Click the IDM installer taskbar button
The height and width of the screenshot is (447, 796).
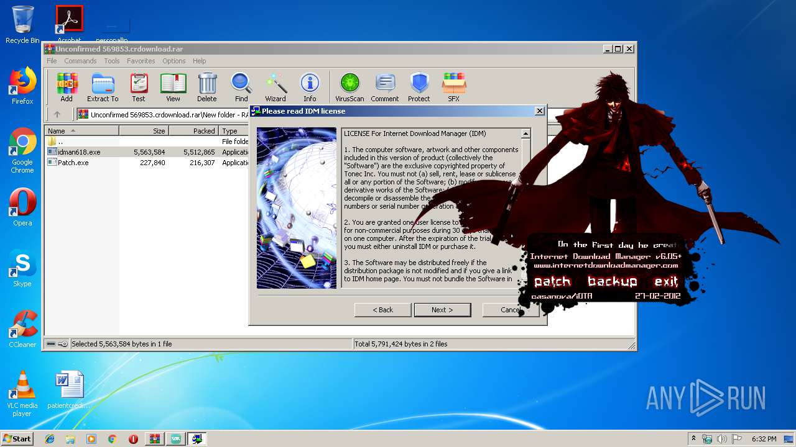point(197,439)
